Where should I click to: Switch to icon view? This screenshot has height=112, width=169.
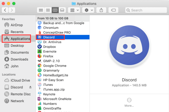[x=41, y=10]
